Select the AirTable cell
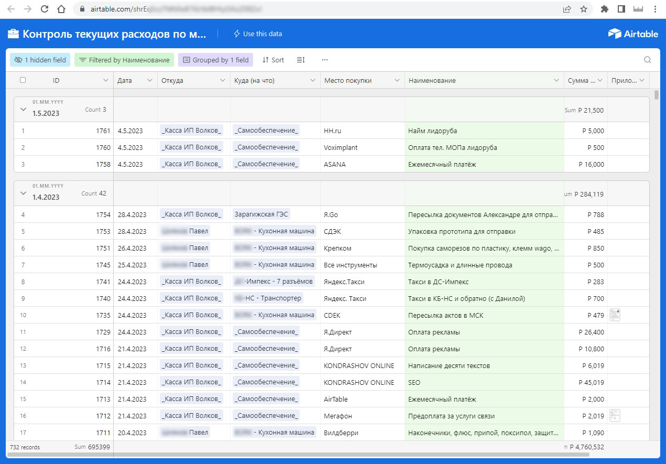 point(363,399)
